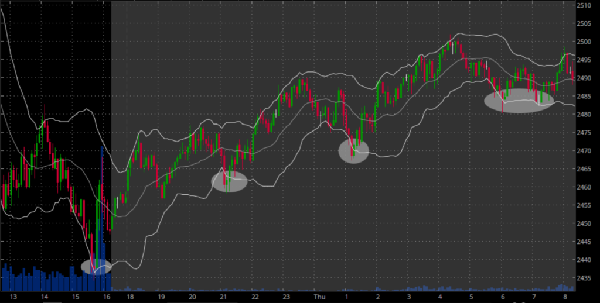Click the 14 hour label on time axis
This screenshot has height=303, width=600.
[45, 297]
